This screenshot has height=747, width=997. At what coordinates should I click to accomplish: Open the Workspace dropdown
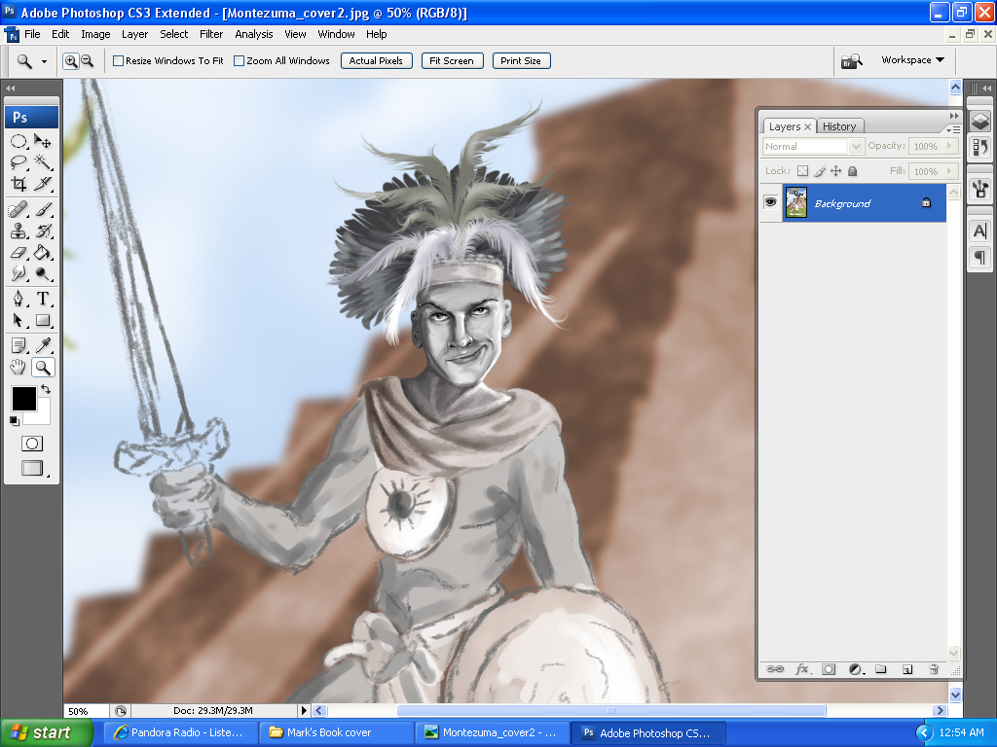coord(912,60)
